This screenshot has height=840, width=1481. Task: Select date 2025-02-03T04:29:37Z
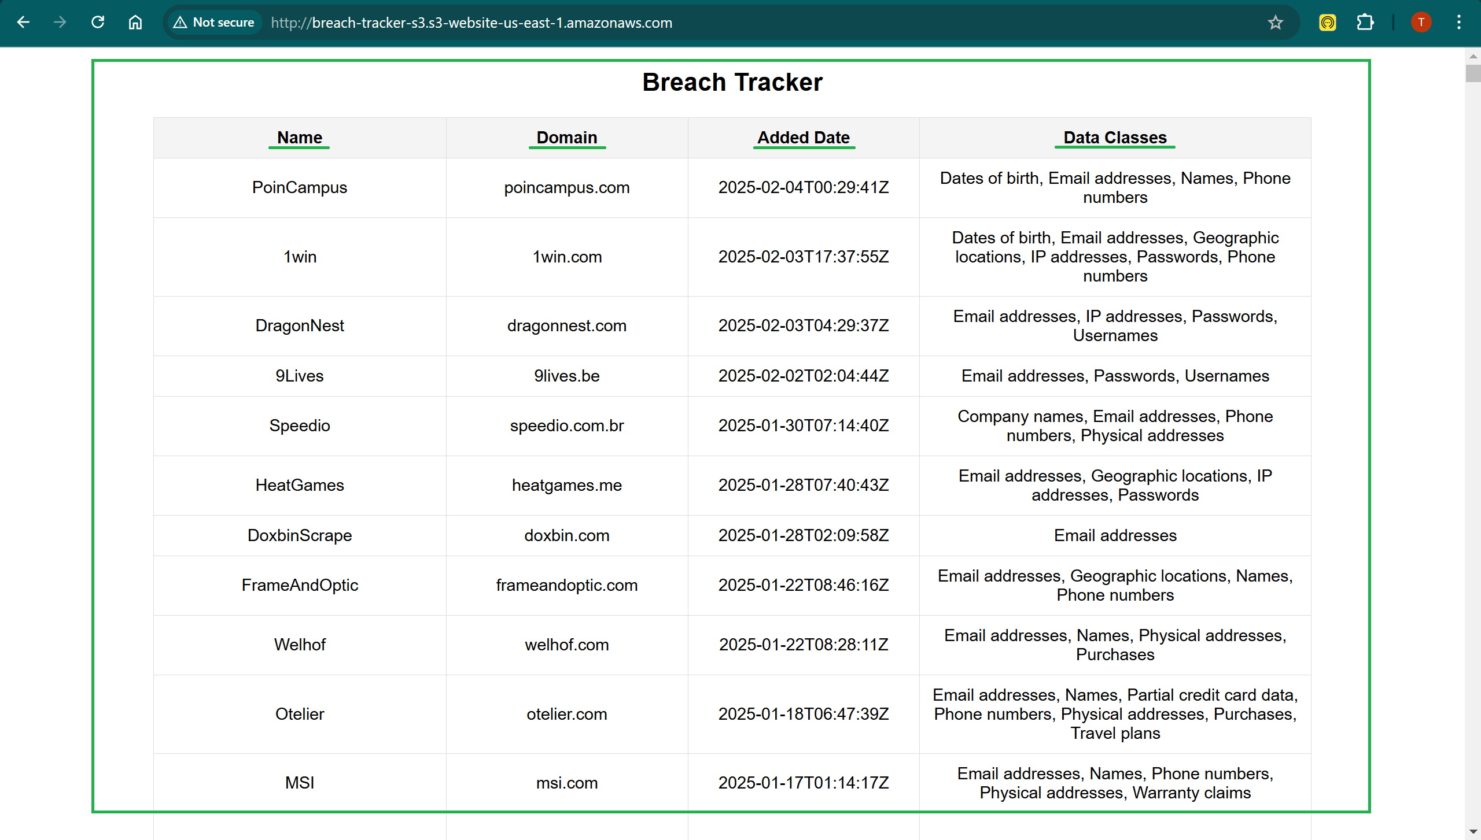[x=804, y=326]
